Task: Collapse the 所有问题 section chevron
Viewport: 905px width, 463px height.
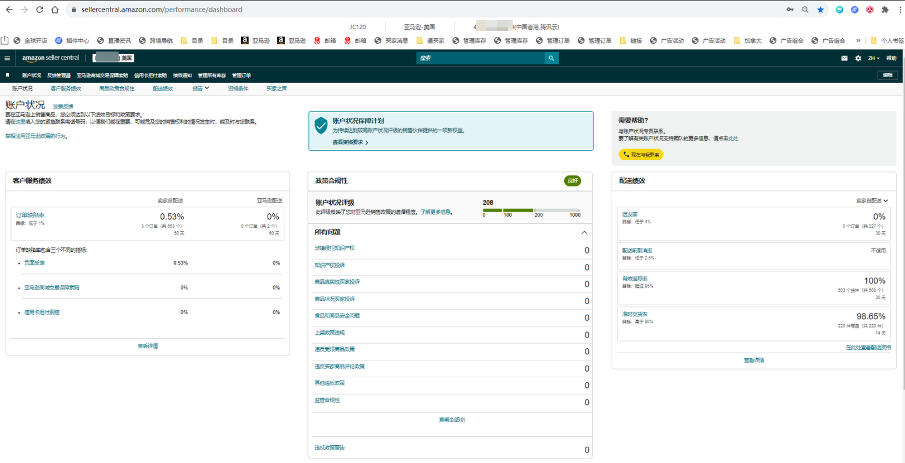Action: pyautogui.click(x=584, y=232)
